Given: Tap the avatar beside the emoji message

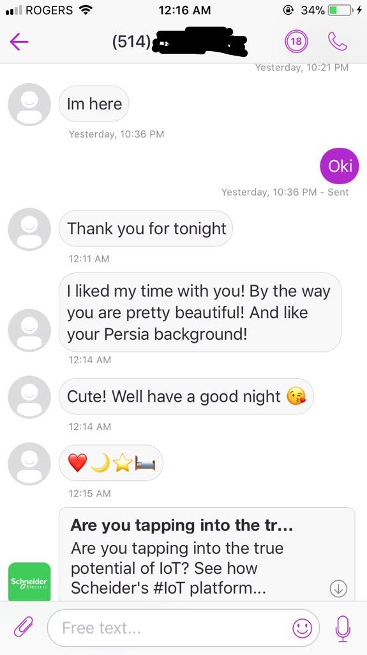Looking at the screenshot, I should coord(29,464).
